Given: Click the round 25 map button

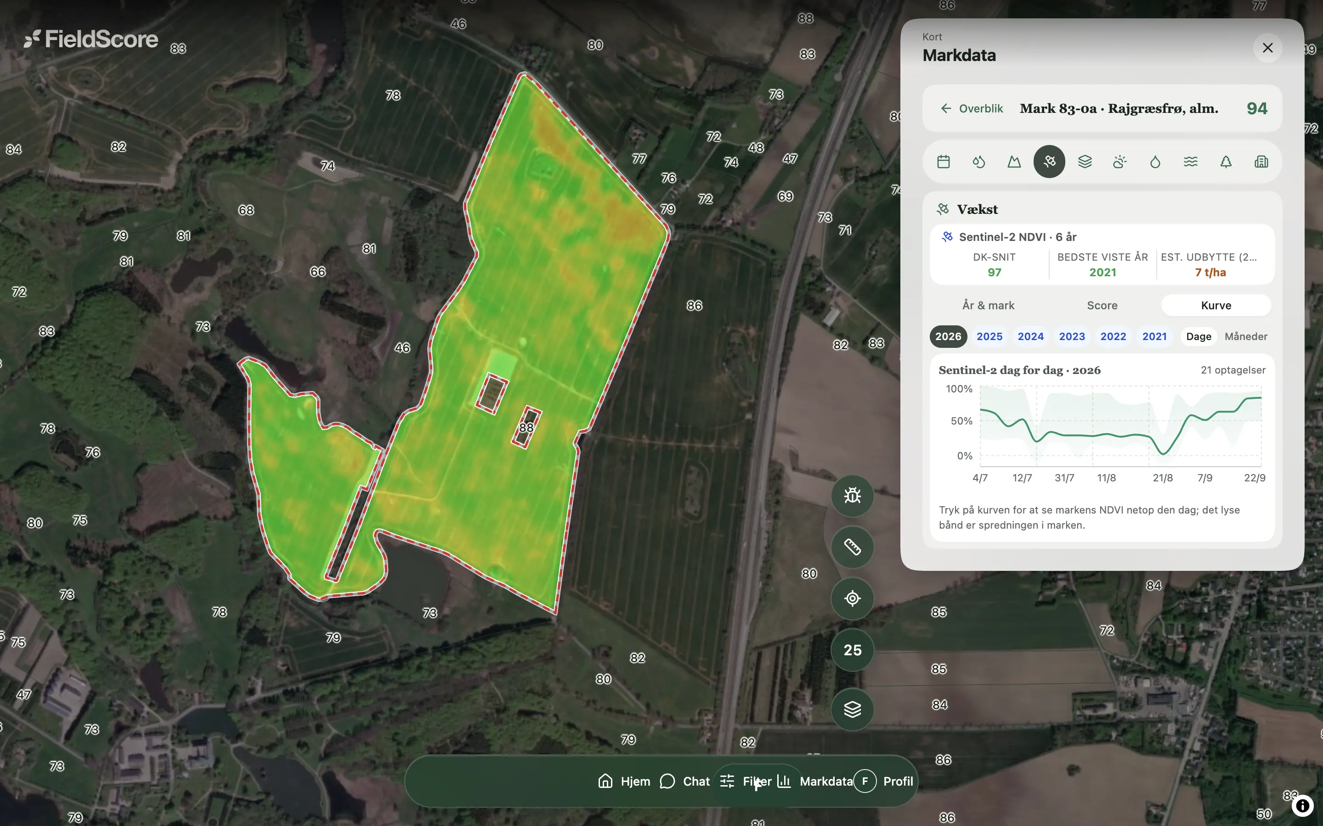Looking at the screenshot, I should click(x=852, y=650).
